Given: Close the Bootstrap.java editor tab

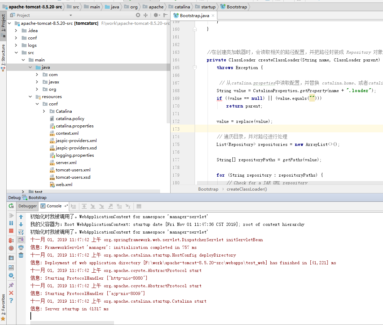Looking at the screenshot, I should coord(213,16).
